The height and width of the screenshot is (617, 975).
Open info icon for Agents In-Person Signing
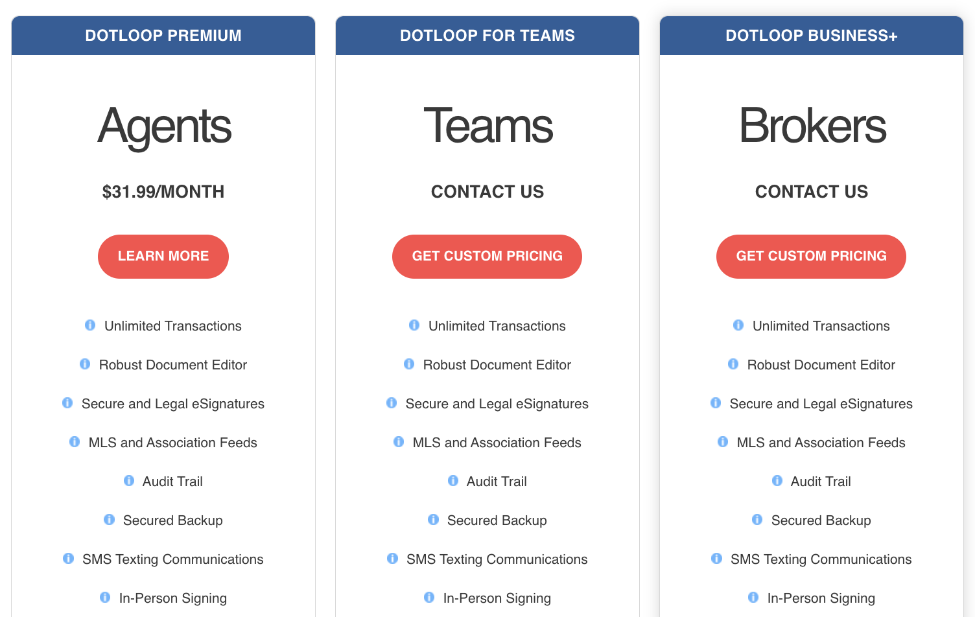(105, 597)
